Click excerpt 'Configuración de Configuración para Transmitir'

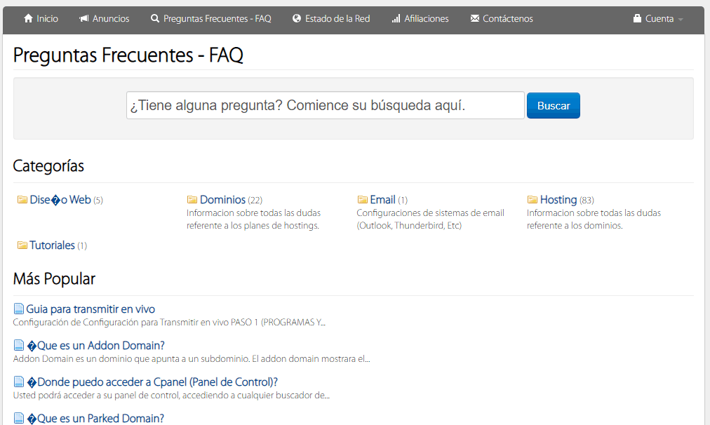[169, 323]
